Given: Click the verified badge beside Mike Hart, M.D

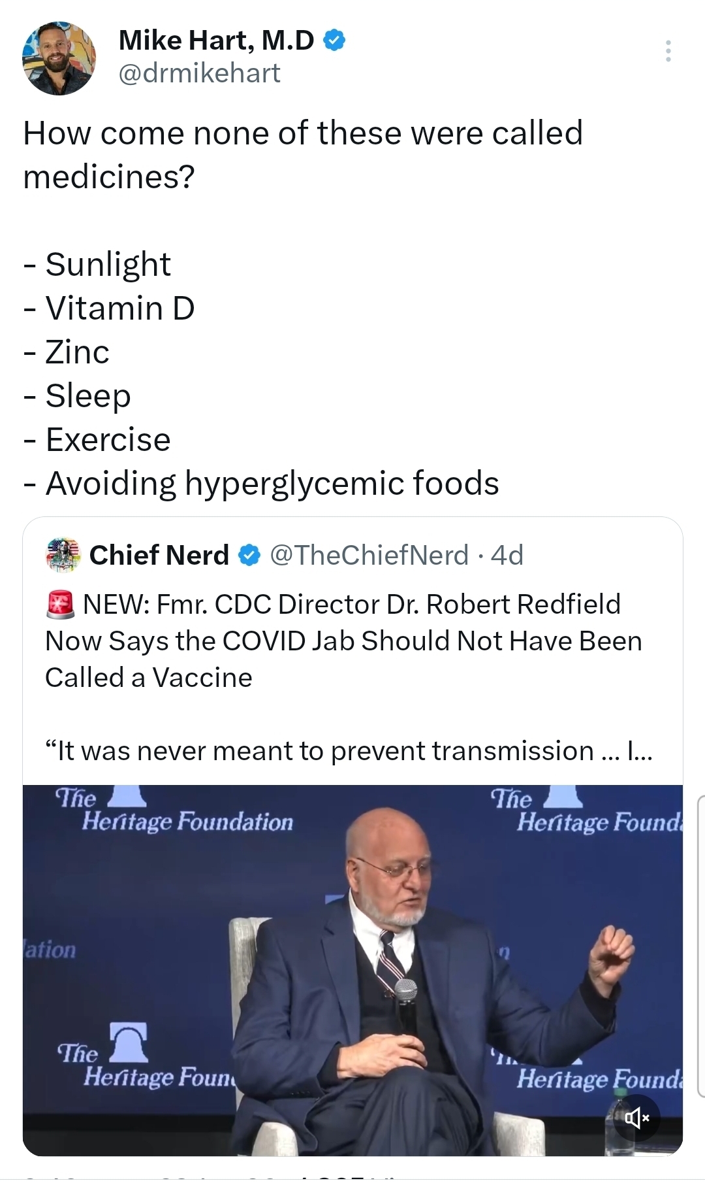Looking at the screenshot, I should (x=334, y=41).
